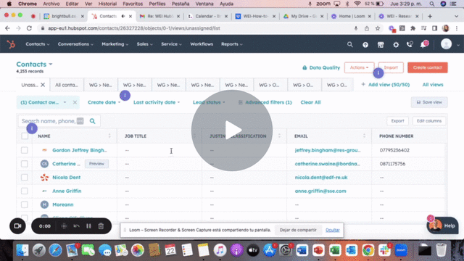Open the calling phone icon in the navbar
This screenshot has width=464, height=261.
pos(410,44)
